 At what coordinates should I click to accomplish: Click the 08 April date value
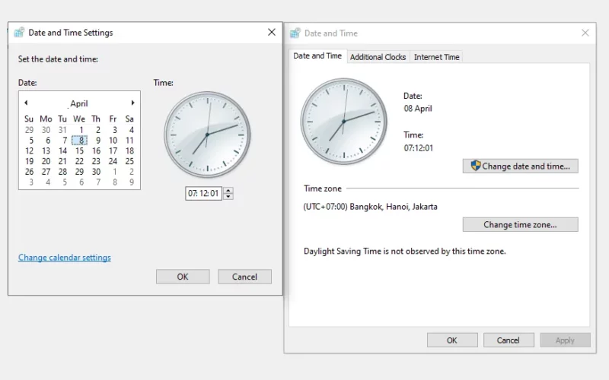[418, 109]
